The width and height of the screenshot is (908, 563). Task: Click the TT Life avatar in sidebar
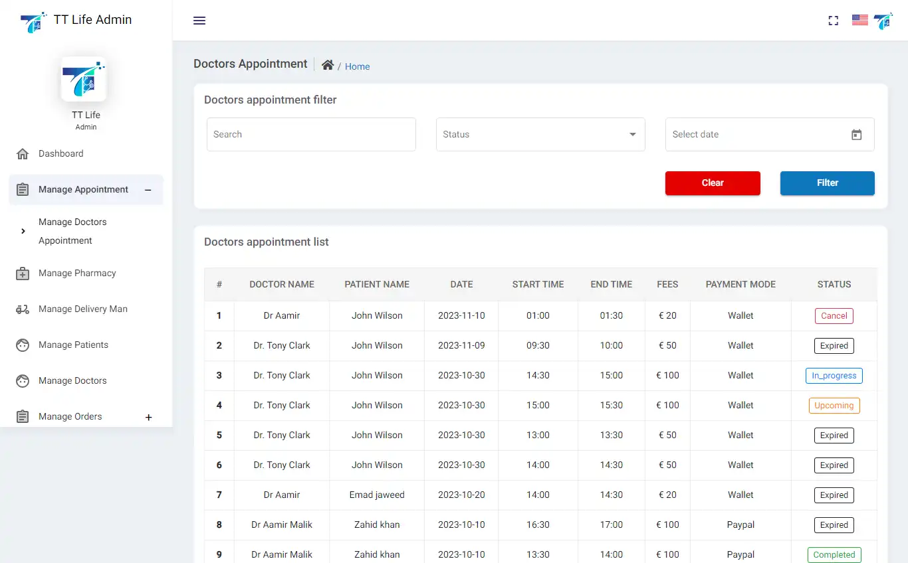pos(84,79)
